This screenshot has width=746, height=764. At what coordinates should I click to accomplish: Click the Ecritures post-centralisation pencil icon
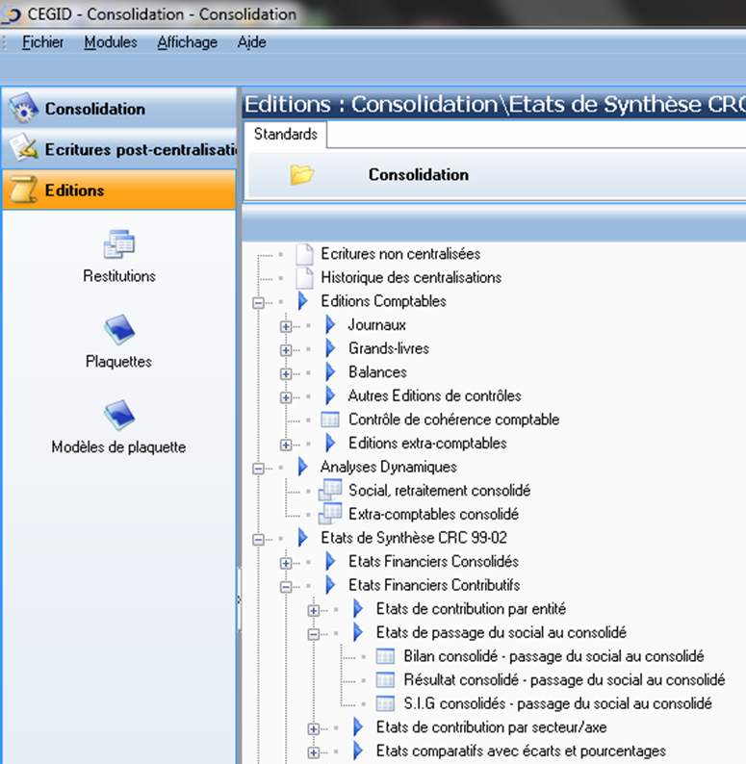23,148
